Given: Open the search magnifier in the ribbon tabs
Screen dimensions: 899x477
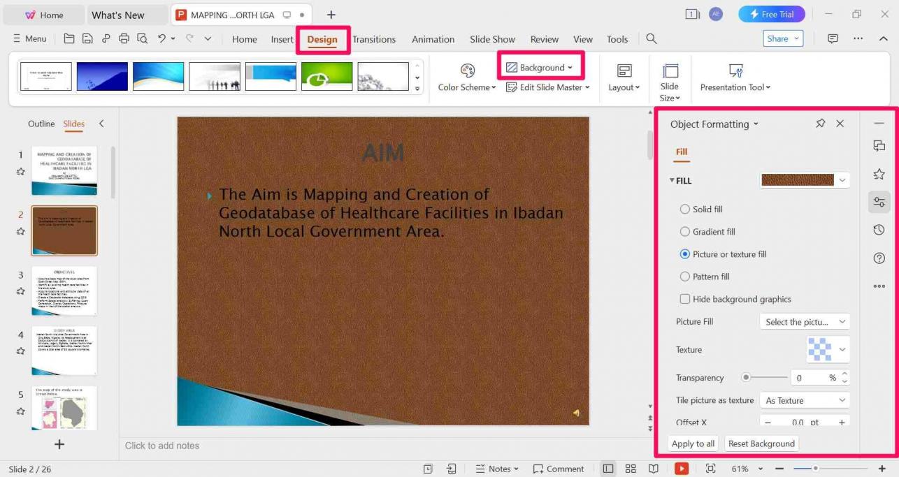Looking at the screenshot, I should pos(651,39).
